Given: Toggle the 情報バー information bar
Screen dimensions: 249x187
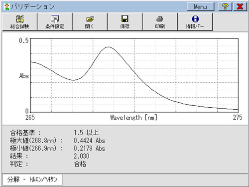Looking at the screenshot, I should click(195, 22).
